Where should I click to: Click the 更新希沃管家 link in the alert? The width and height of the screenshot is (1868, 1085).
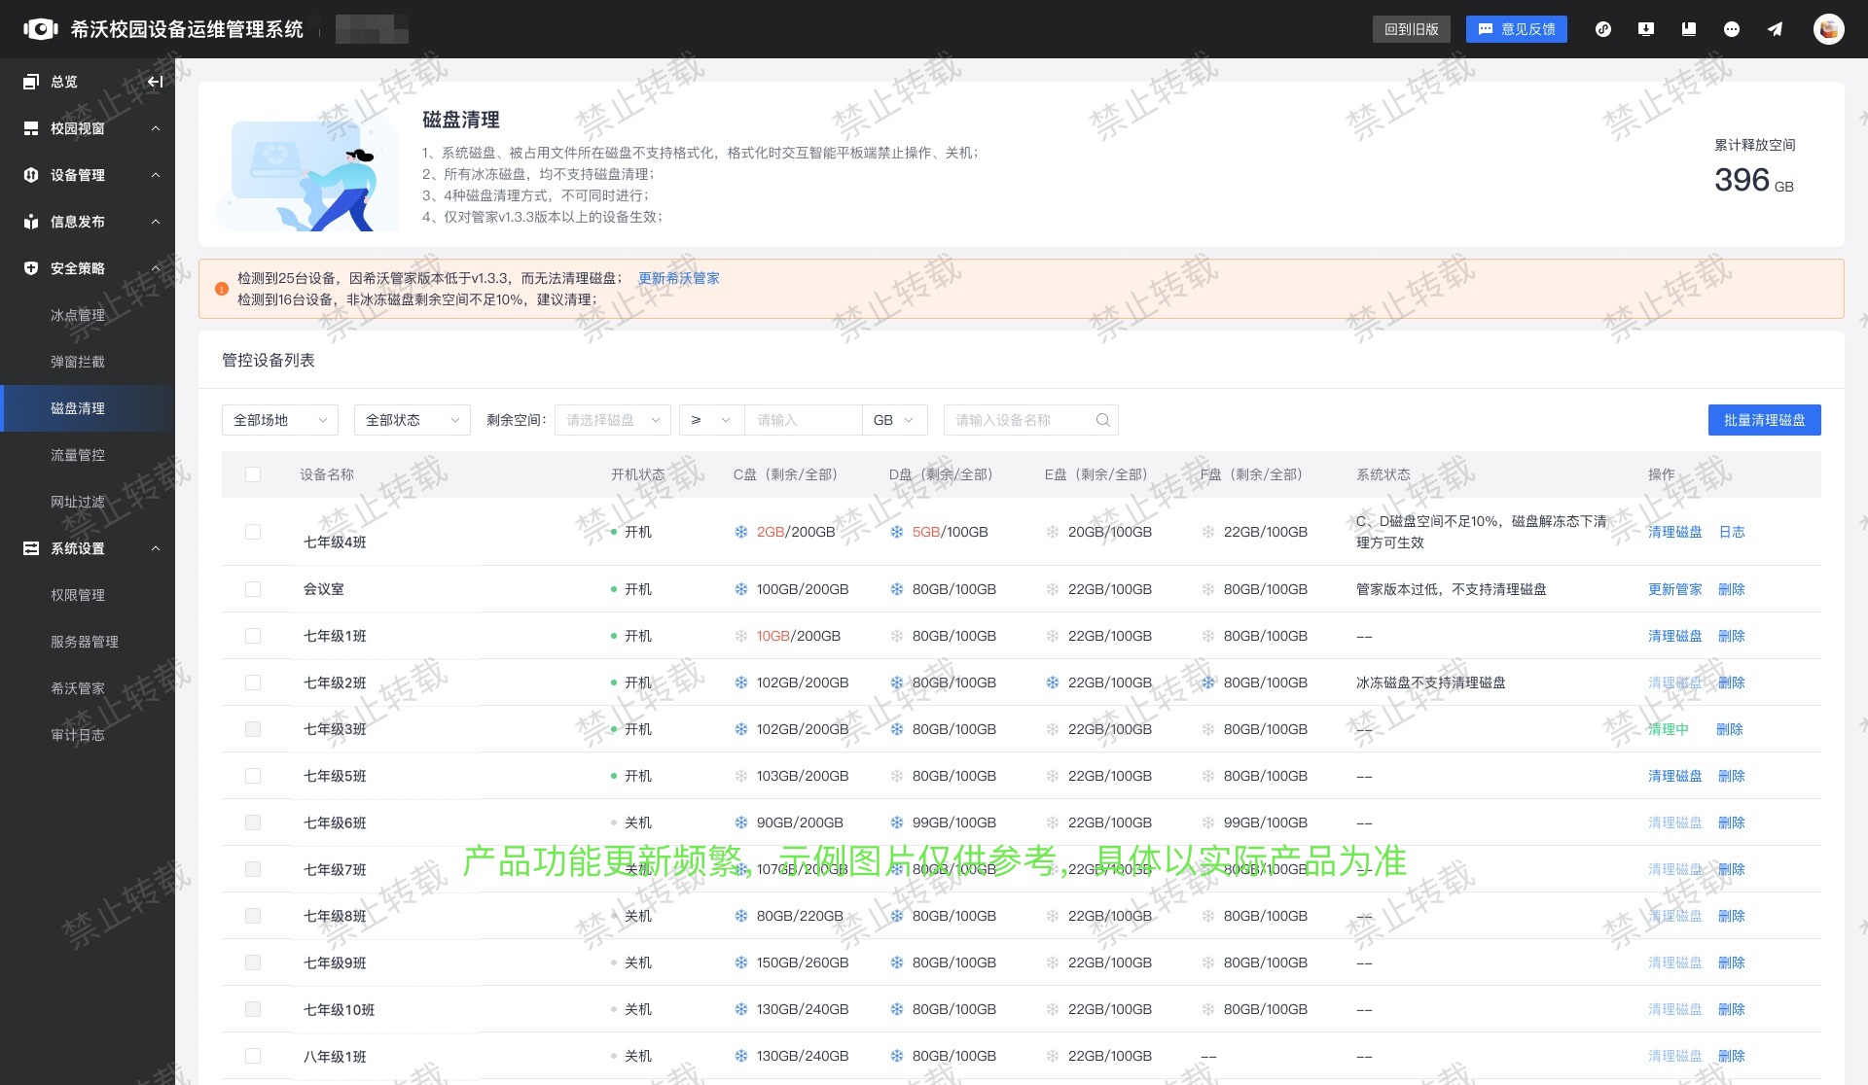[x=679, y=278]
